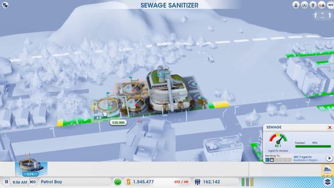
Task: Open the chat icon in top-left corner
Action: [x=5, y=5]
